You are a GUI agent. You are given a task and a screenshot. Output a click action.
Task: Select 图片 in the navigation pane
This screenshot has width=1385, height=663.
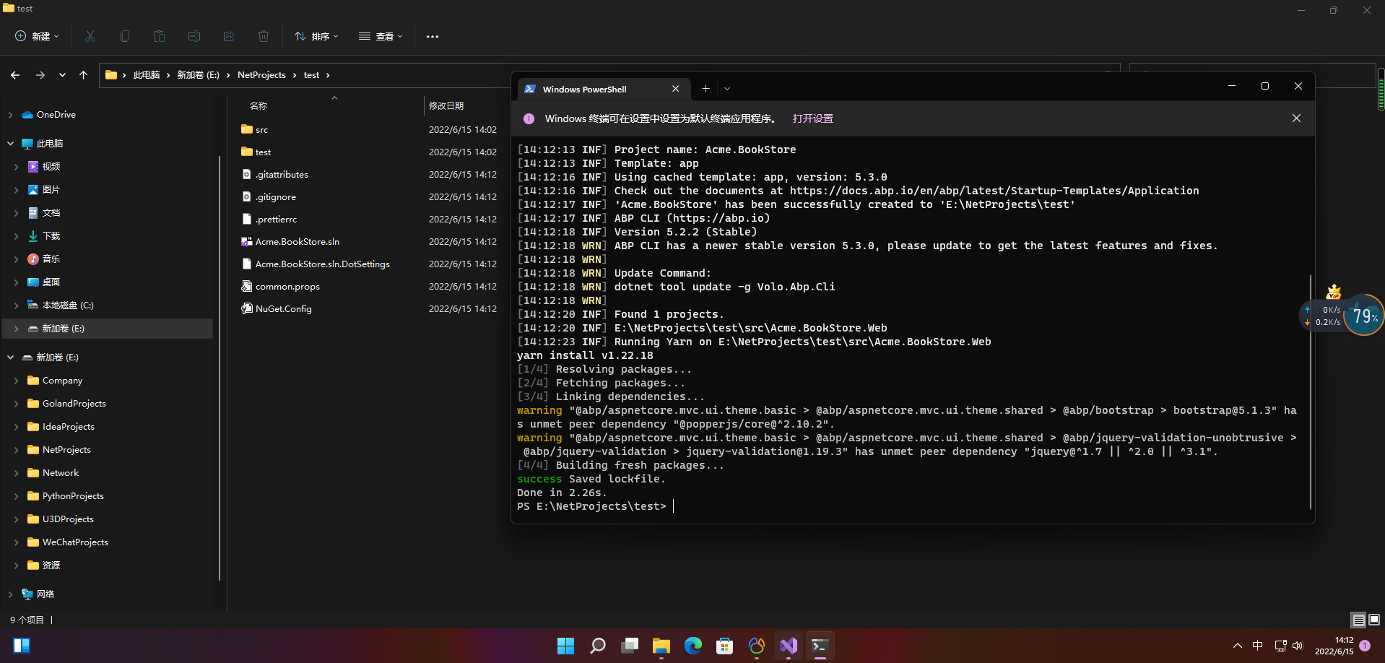[x=51, y=190]
